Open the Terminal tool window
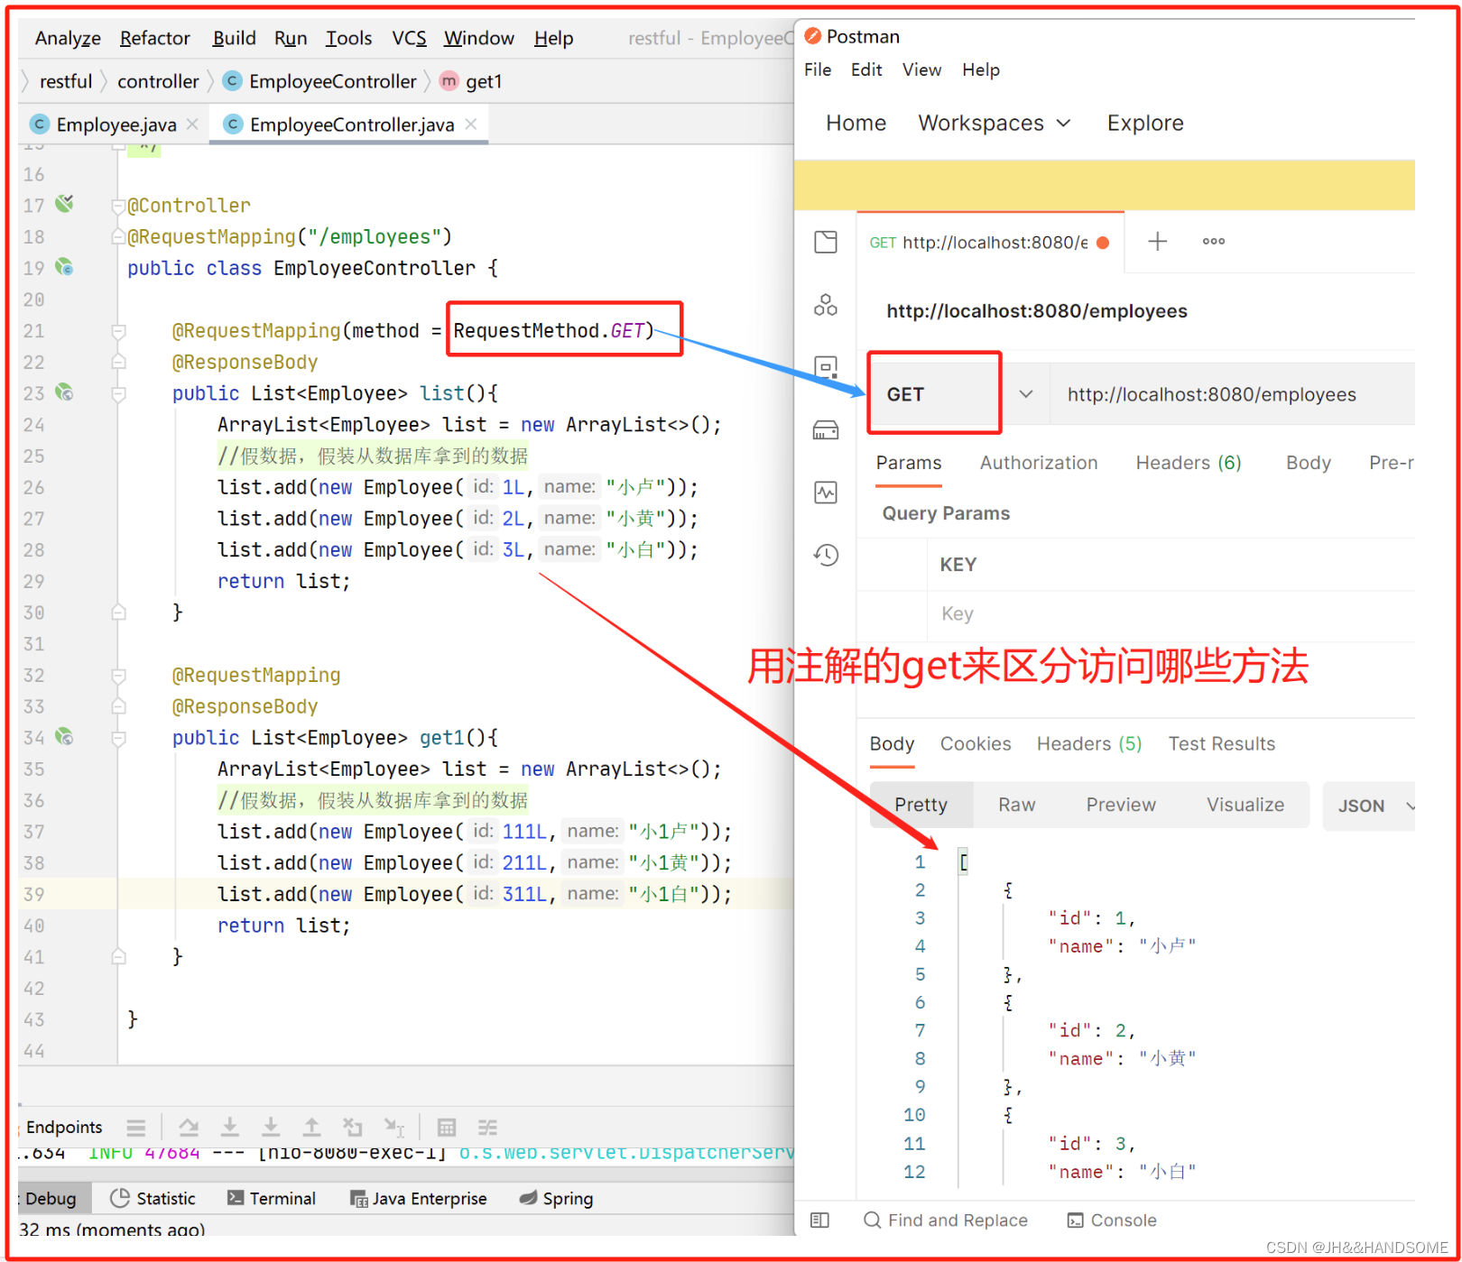 point(272,1198)
